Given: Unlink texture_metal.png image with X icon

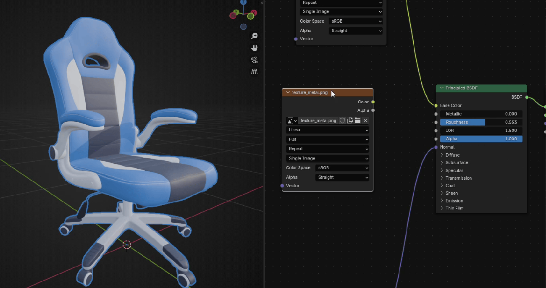Looking at the screenshot, I should click(x=365, y=120).
